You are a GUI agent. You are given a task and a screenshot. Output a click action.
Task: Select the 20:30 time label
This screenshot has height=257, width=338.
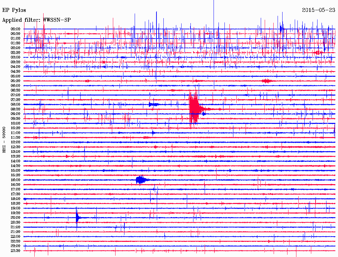coord(16,222)
